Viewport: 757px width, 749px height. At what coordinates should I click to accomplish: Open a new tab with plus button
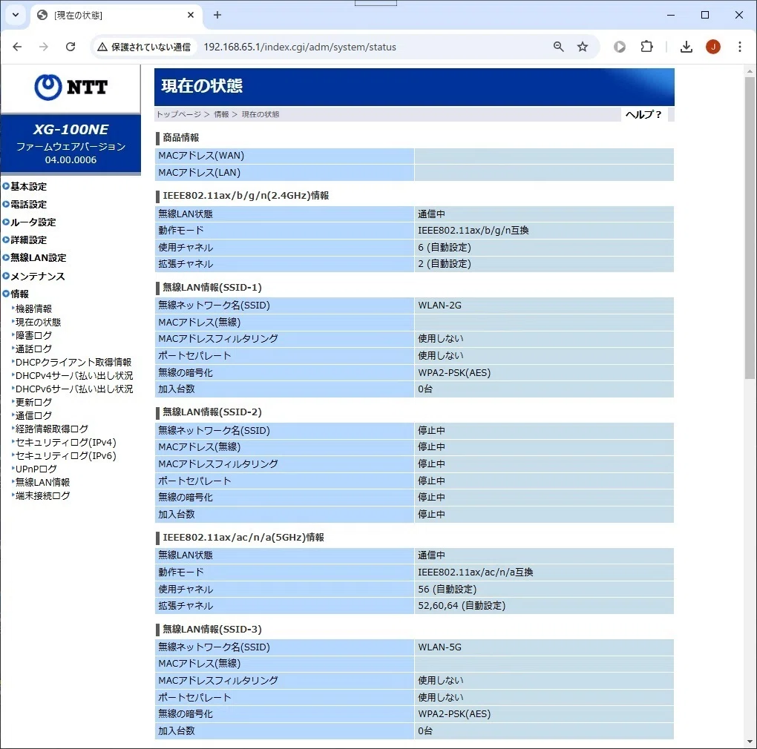point(217,15)
